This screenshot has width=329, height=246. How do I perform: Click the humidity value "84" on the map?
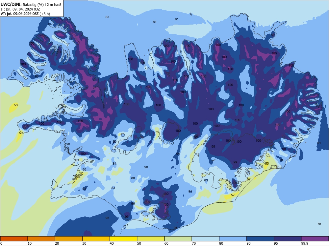click(114, 163)
